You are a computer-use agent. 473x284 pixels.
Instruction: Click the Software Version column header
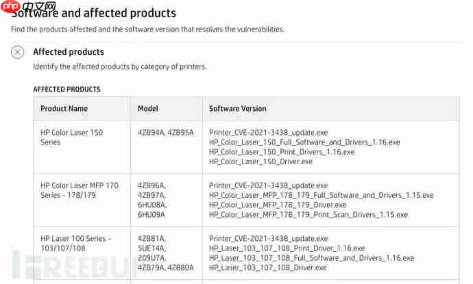point(237,108)
